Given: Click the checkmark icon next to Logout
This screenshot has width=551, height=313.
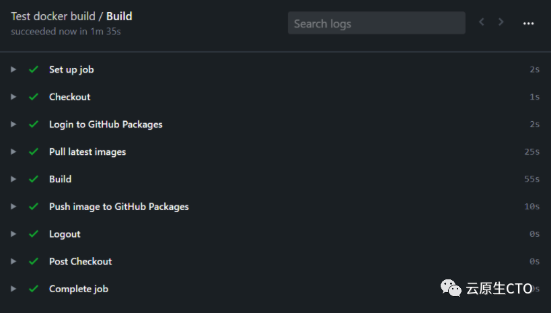Looking at the screenshot, I should pos(34,234).
